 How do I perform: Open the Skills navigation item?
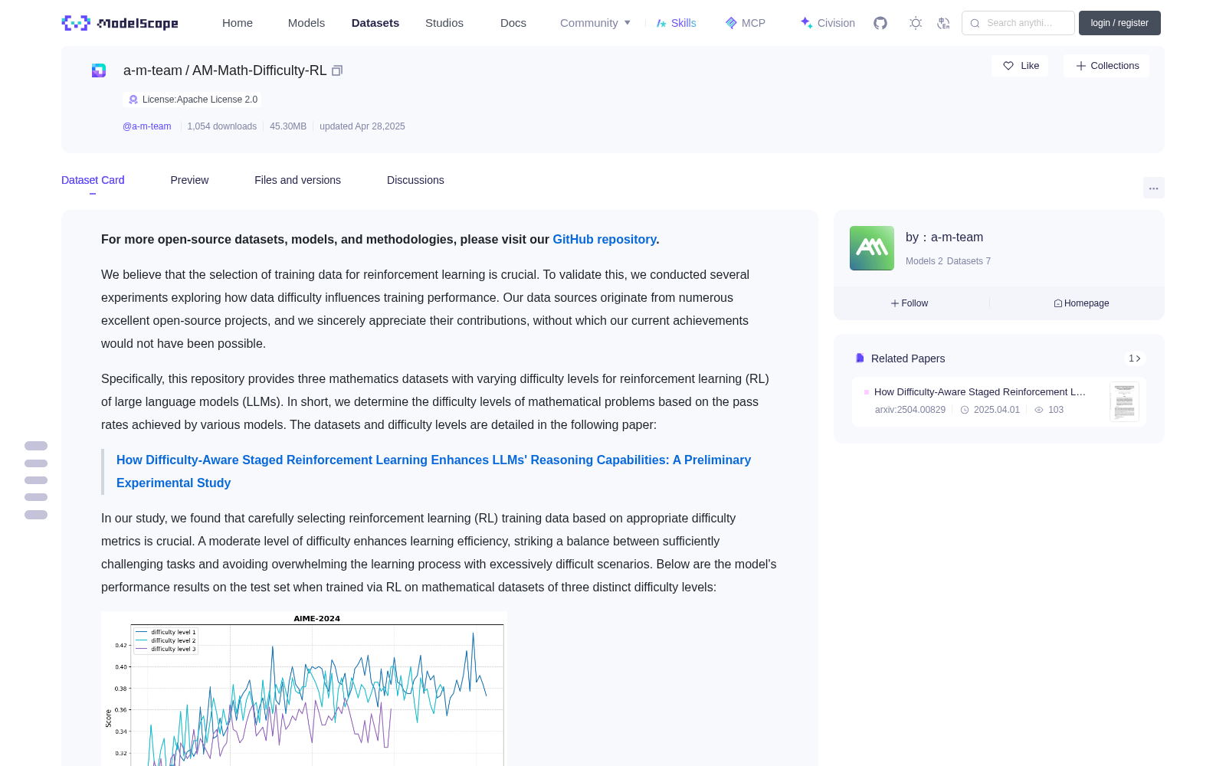pos(676,23)
